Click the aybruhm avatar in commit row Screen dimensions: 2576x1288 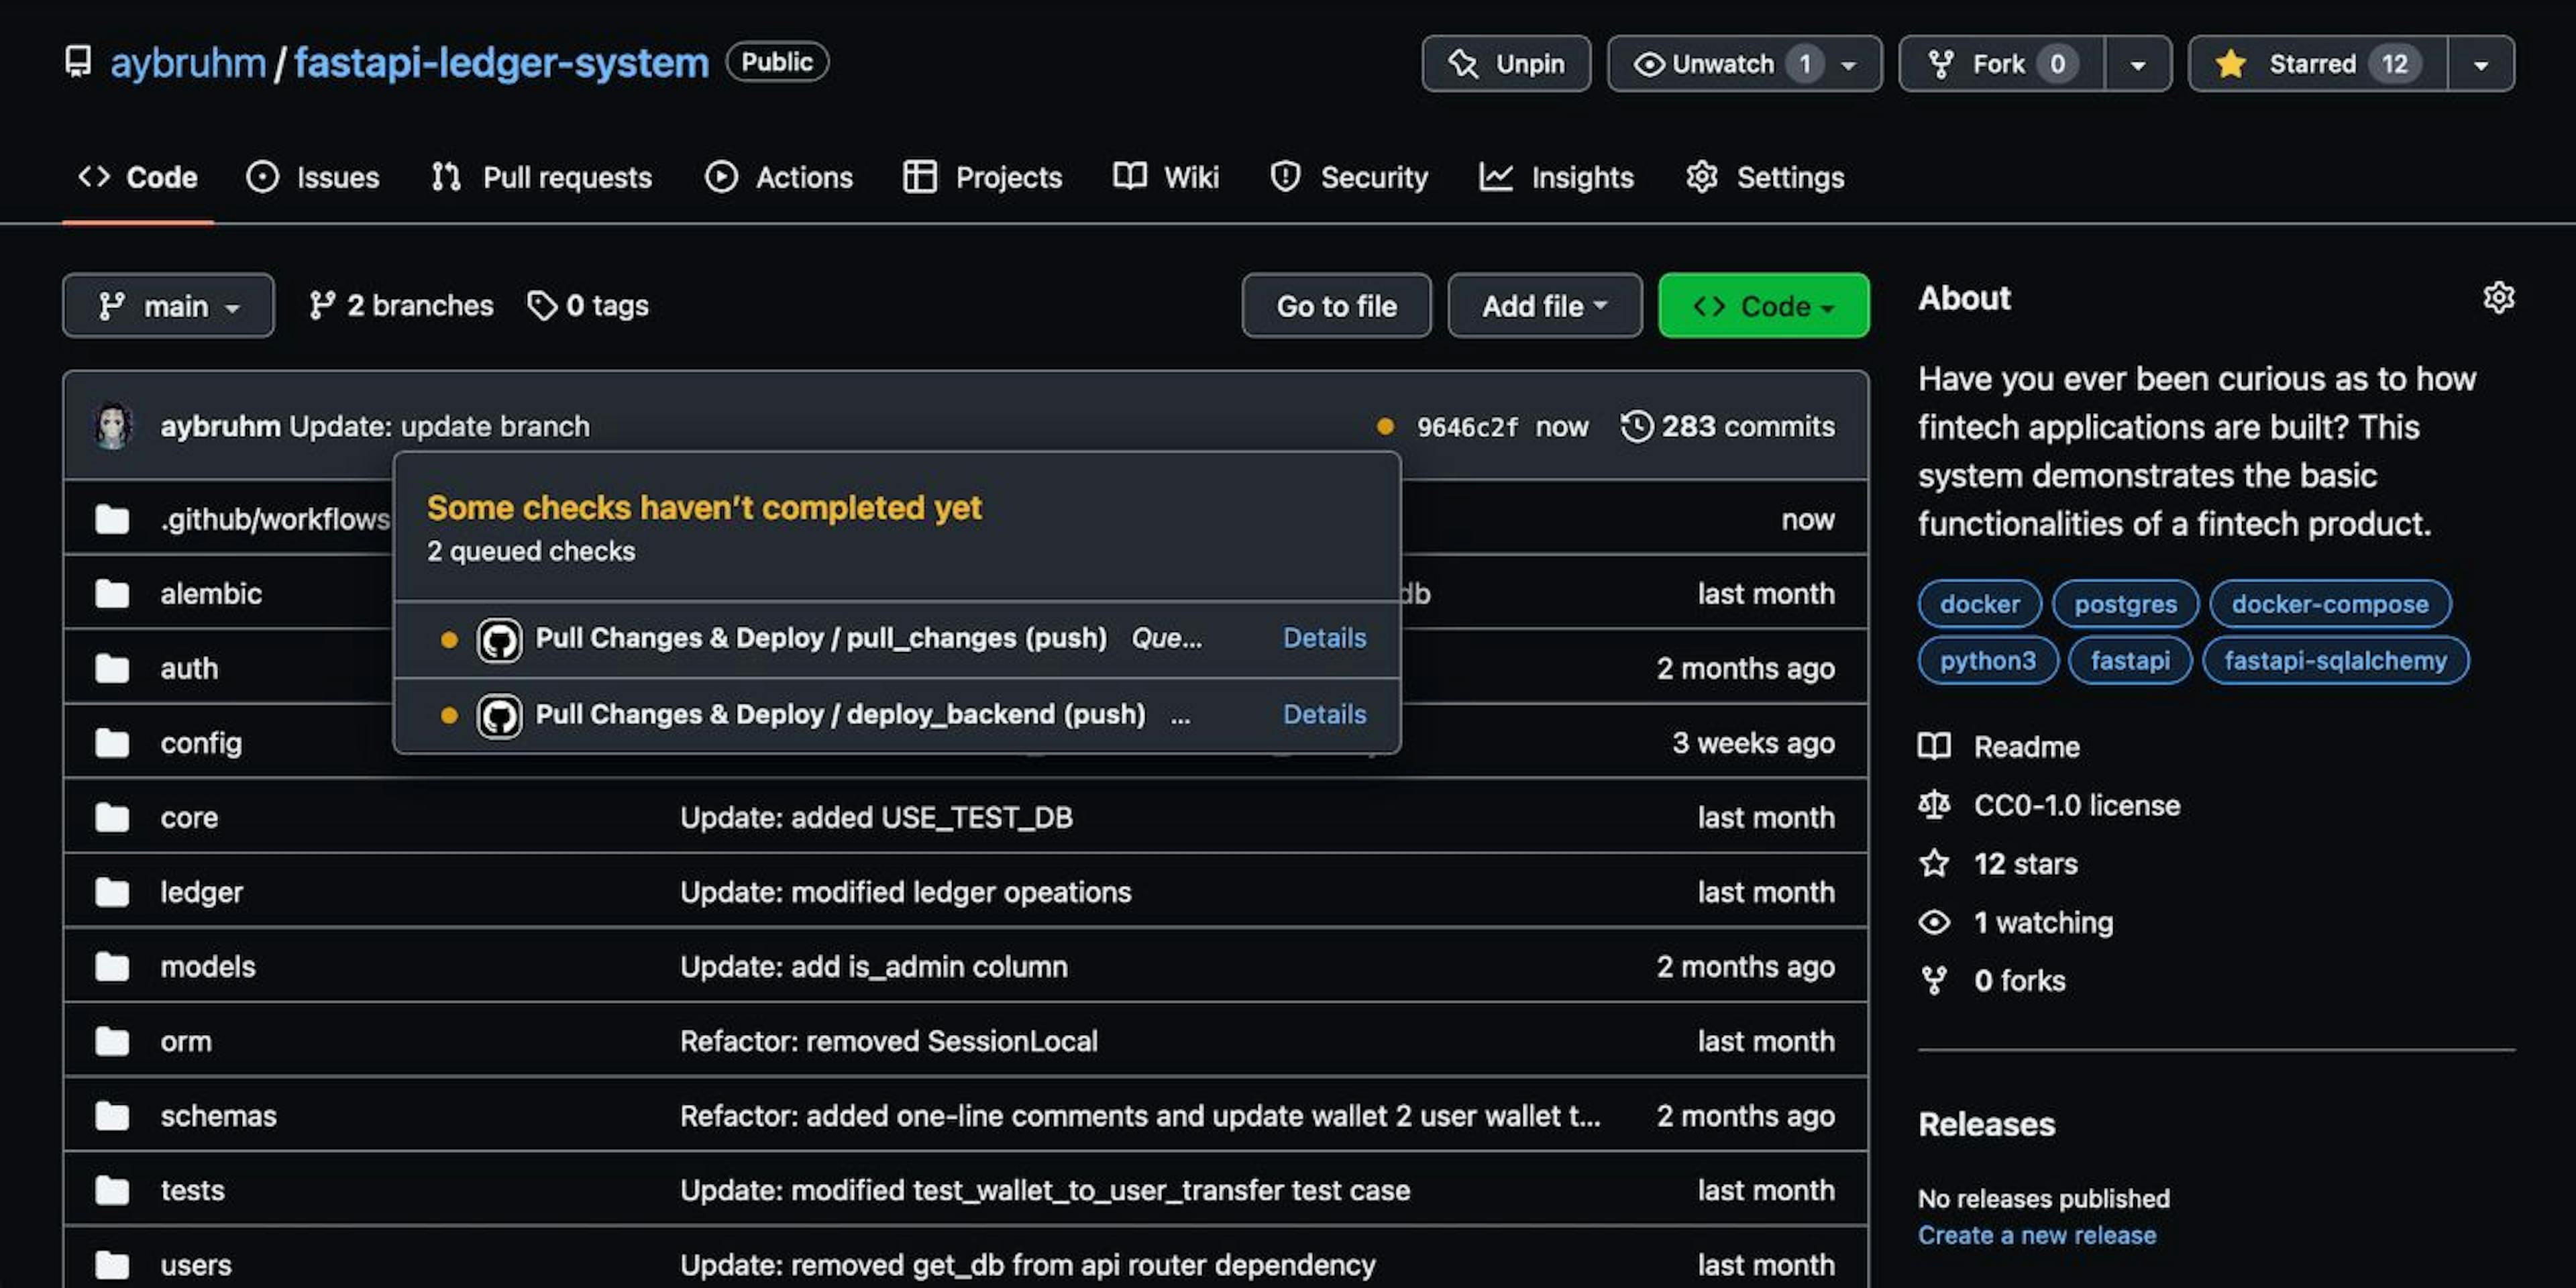coord(113,426)
